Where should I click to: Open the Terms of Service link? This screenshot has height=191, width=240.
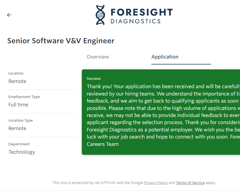(190, 183)
